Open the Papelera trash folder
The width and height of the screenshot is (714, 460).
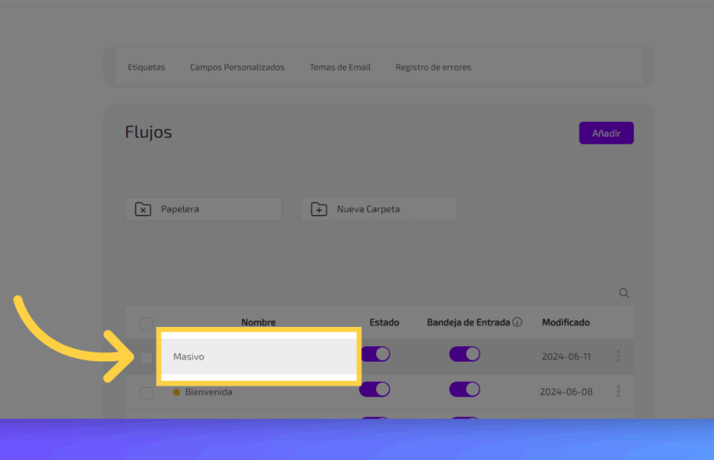[x=203, y=209]
